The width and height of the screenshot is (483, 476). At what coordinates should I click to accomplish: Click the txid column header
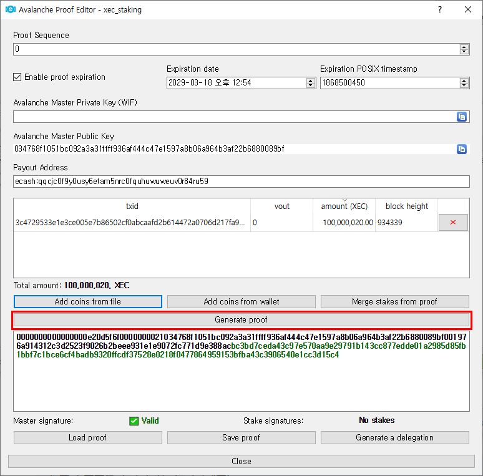(x=132, y=206)
